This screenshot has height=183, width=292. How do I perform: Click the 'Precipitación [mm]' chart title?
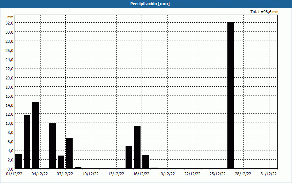[150, 4]
